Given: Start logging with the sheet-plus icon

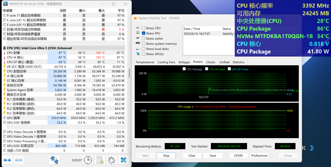Looking at the screenshot, I should pyautogui.click(x=100, y=160).
